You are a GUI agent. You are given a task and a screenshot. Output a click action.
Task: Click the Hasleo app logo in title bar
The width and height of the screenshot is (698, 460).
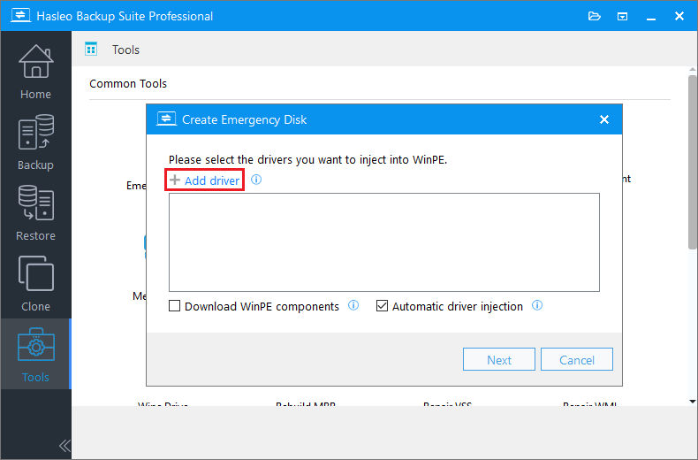point(20,16)
